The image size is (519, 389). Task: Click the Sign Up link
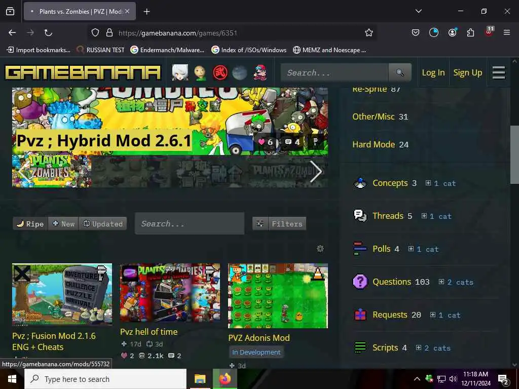pos(467,72)
